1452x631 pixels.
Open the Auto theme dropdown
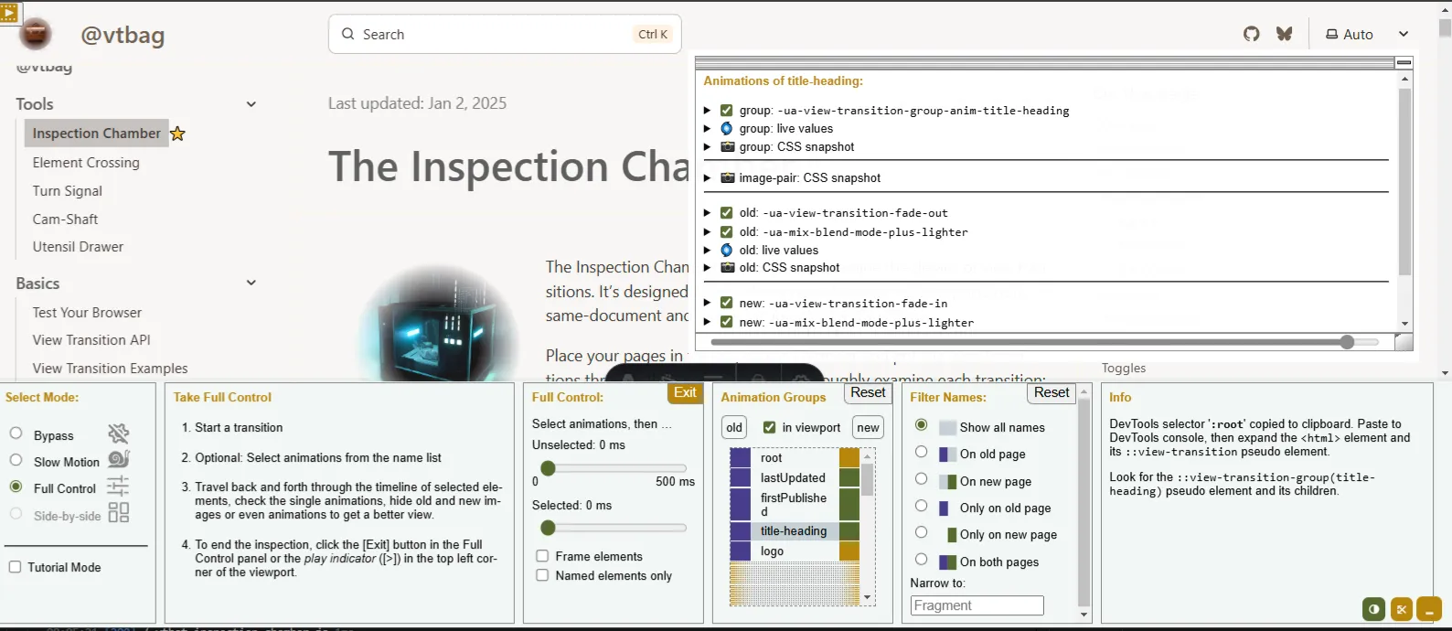pyautogui.click(x=1367, y=34)
